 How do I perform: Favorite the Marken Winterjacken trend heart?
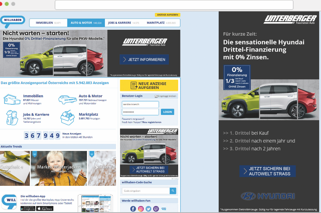coord(35,154)
